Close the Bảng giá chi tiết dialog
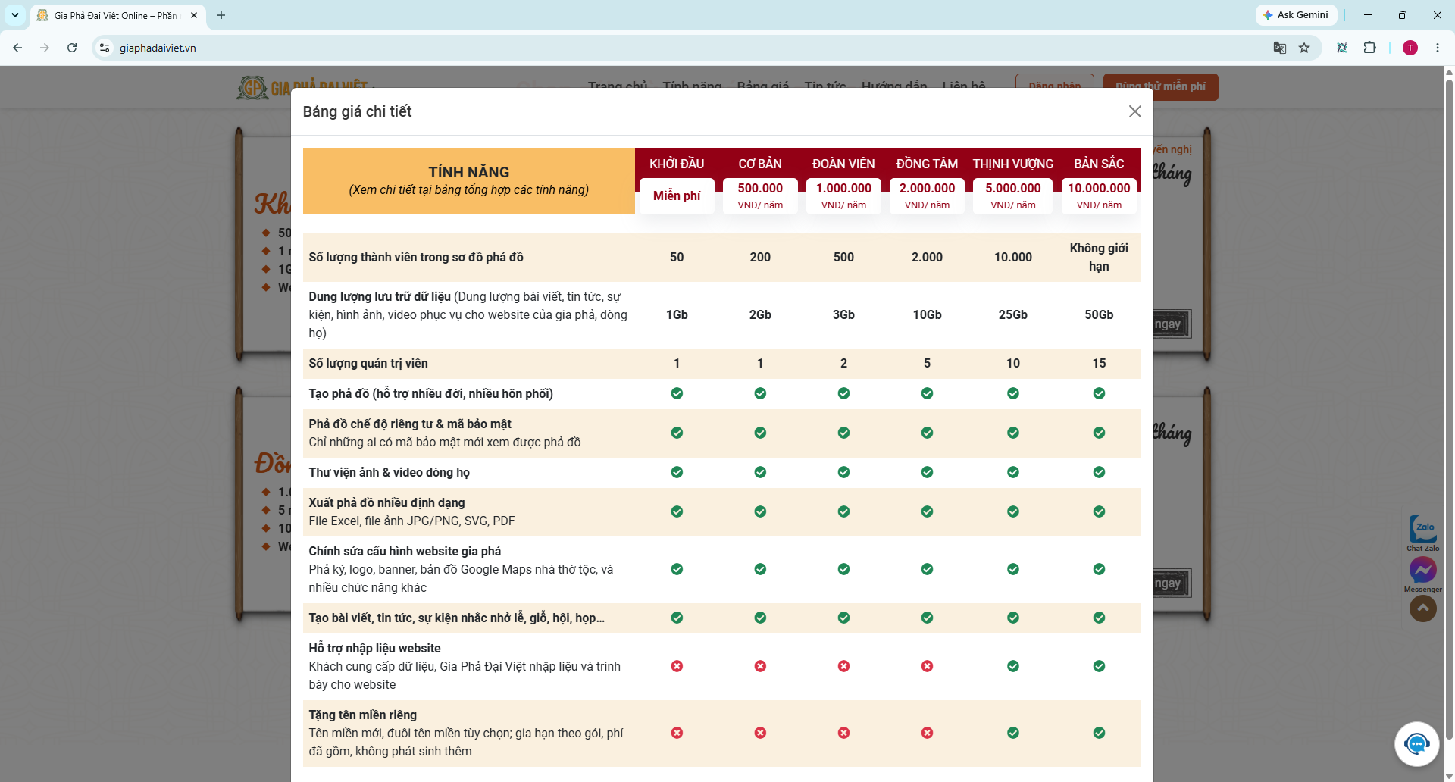This screenshot has width=1455, height=782. [1134, 111]
